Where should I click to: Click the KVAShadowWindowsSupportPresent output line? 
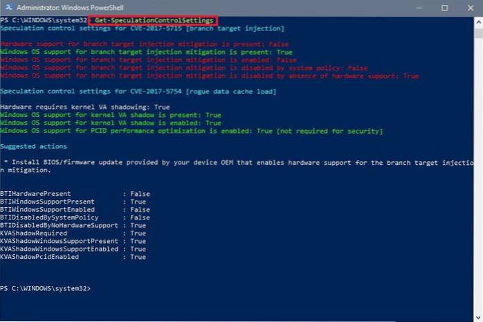73,241
